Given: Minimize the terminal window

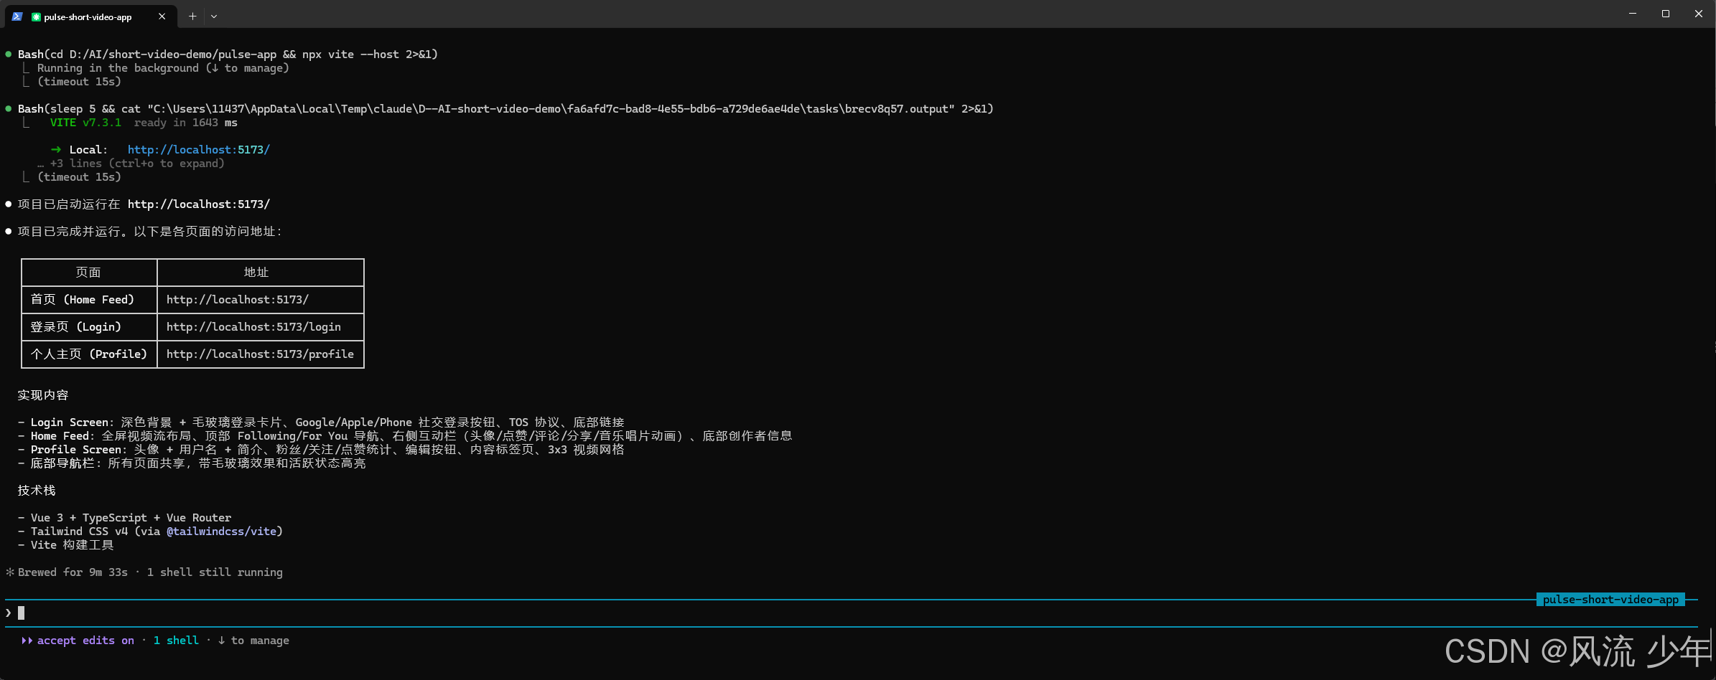Looking at the screenshot, I should (x=1633, y=14).
